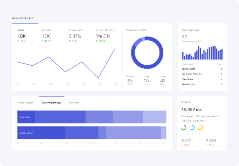Select the Bounce Rate 3.33% metric
Screen dimensions: 239x166
tap(75, 36)
